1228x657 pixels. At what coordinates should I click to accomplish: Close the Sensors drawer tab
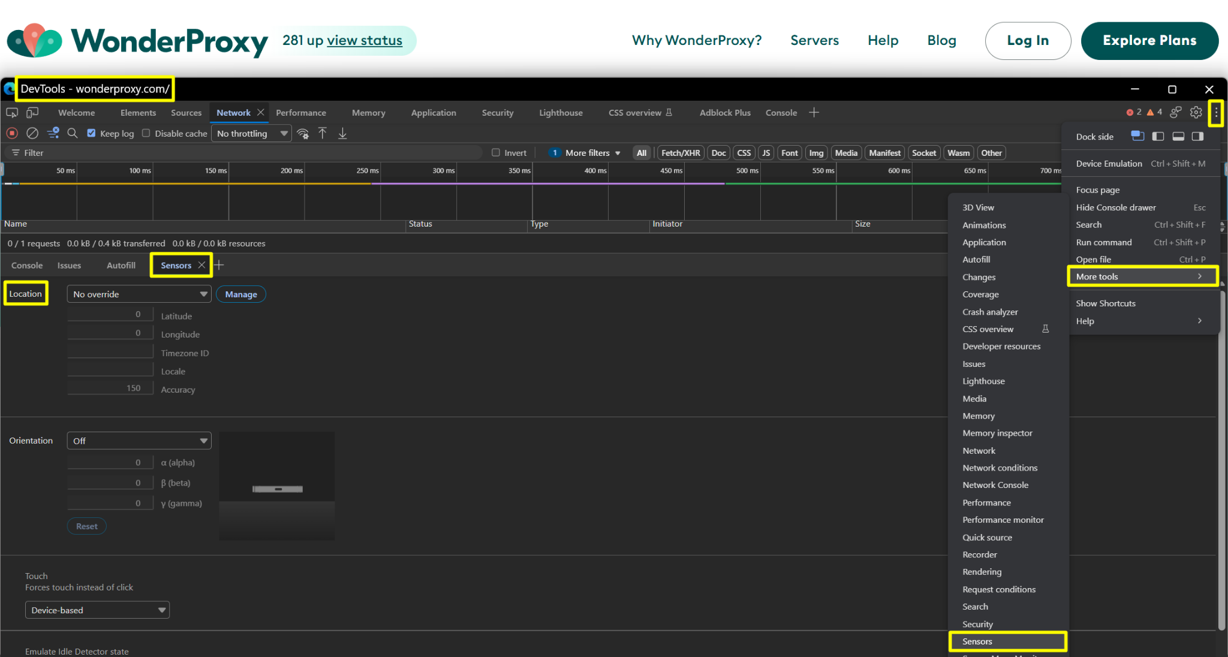click(201, 265)
